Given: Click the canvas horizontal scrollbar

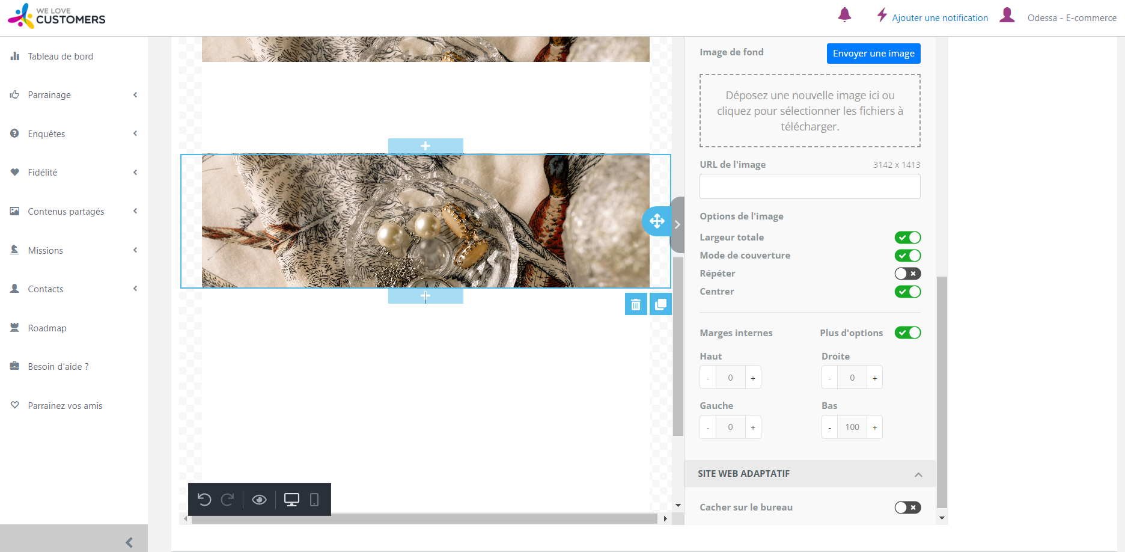Looking at the screenshot, I should (424, 518).
